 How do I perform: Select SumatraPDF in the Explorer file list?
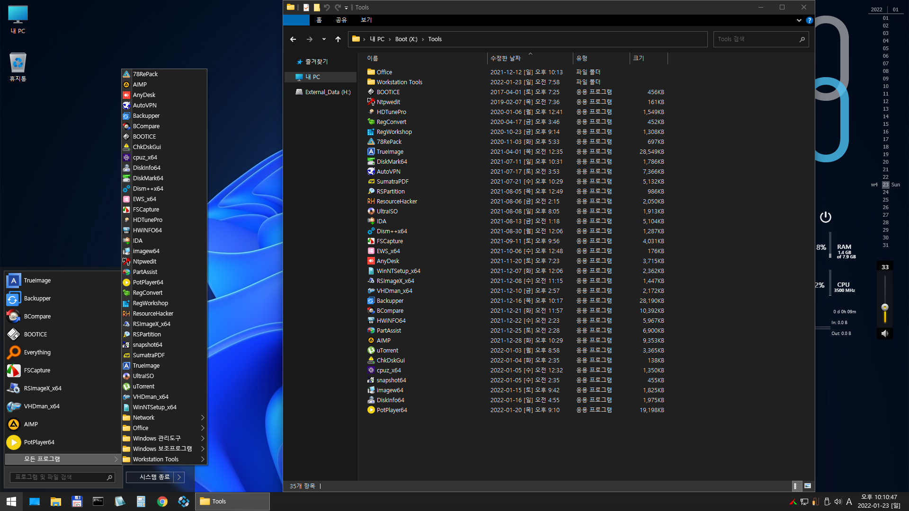392,182
